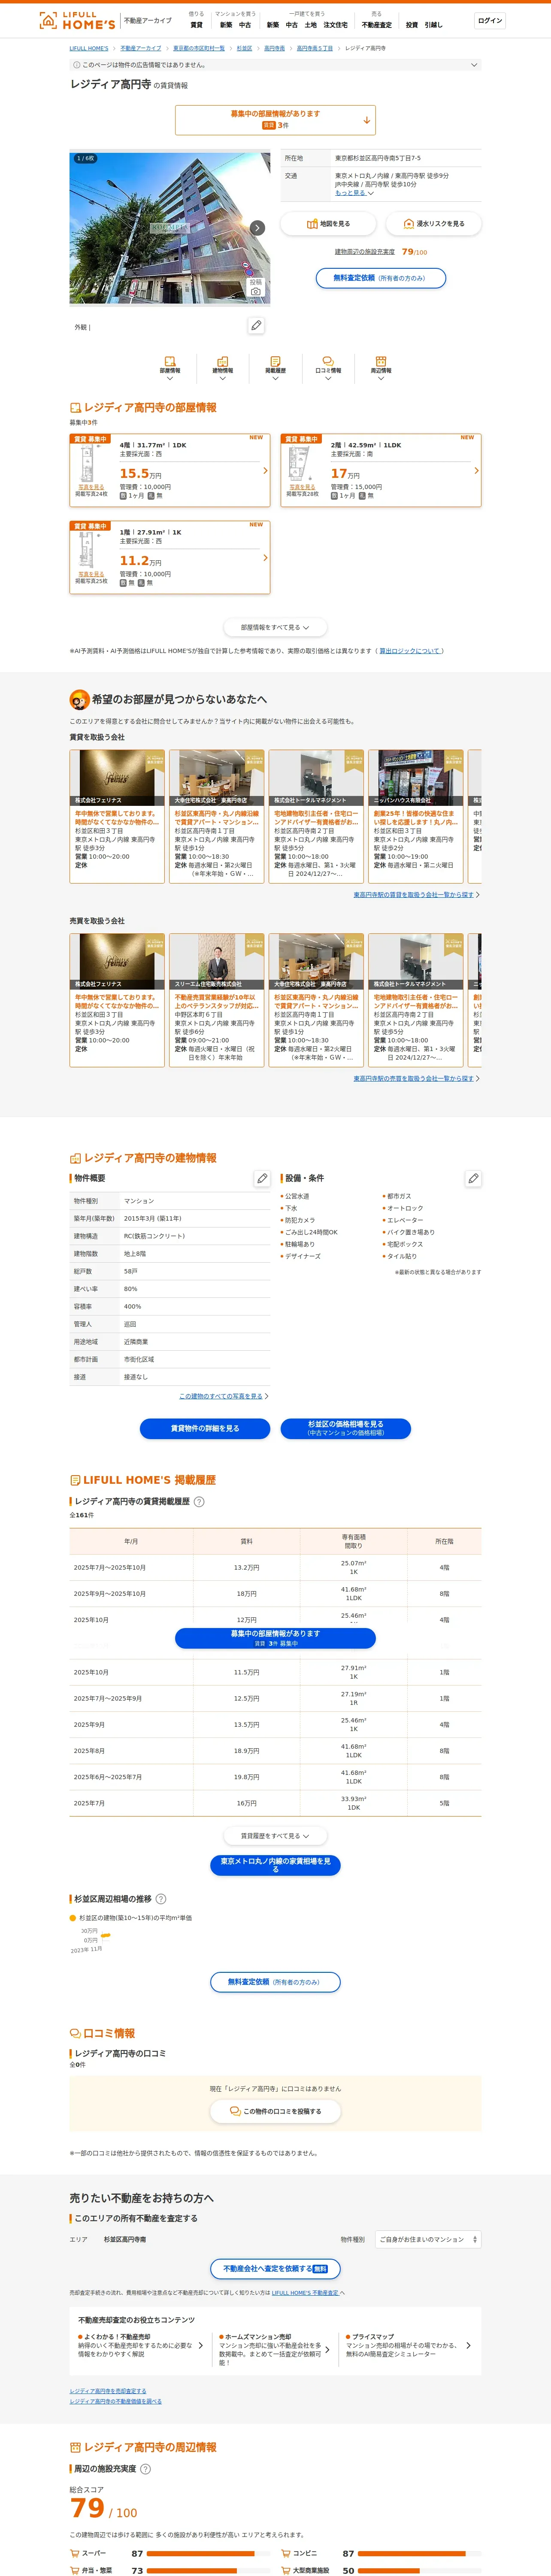Image resolution: width=551 pixels, height=2576 pixels.
Task: Open the 2階 17万円 room chevron
Action: click(x=476, y=470)
